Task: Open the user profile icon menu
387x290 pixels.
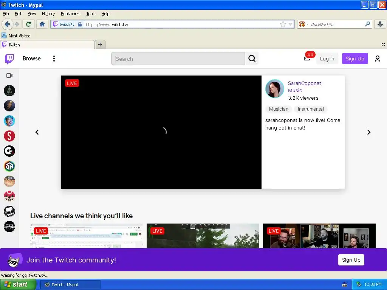Action: pos(378,59)
